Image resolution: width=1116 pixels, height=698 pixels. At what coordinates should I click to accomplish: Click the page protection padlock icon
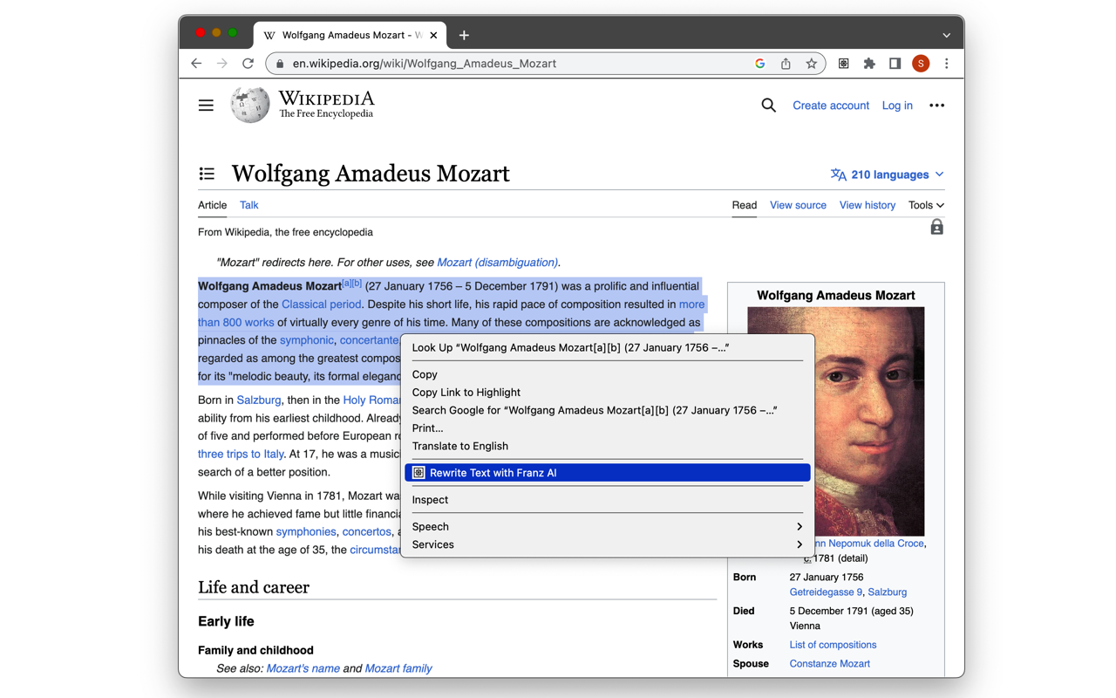(x=937, y=228)
